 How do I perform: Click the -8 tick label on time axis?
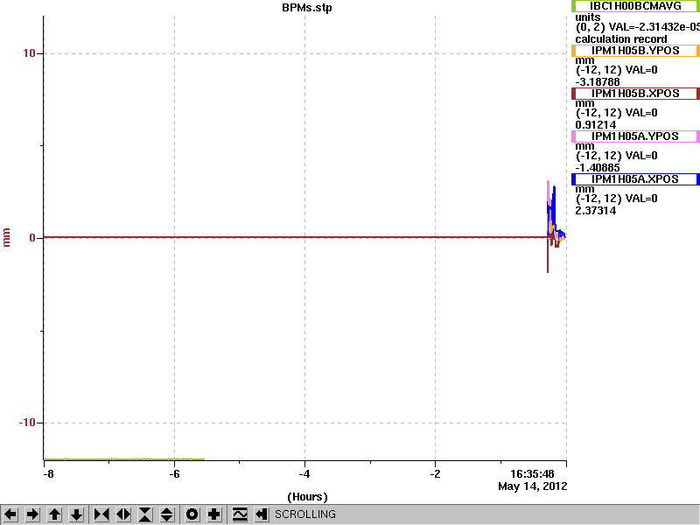click(48, 473)
